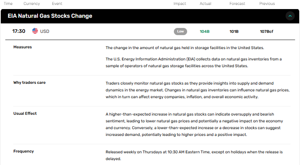Click the 17:30 event time

pyautogui.click(x=19, y=31)
